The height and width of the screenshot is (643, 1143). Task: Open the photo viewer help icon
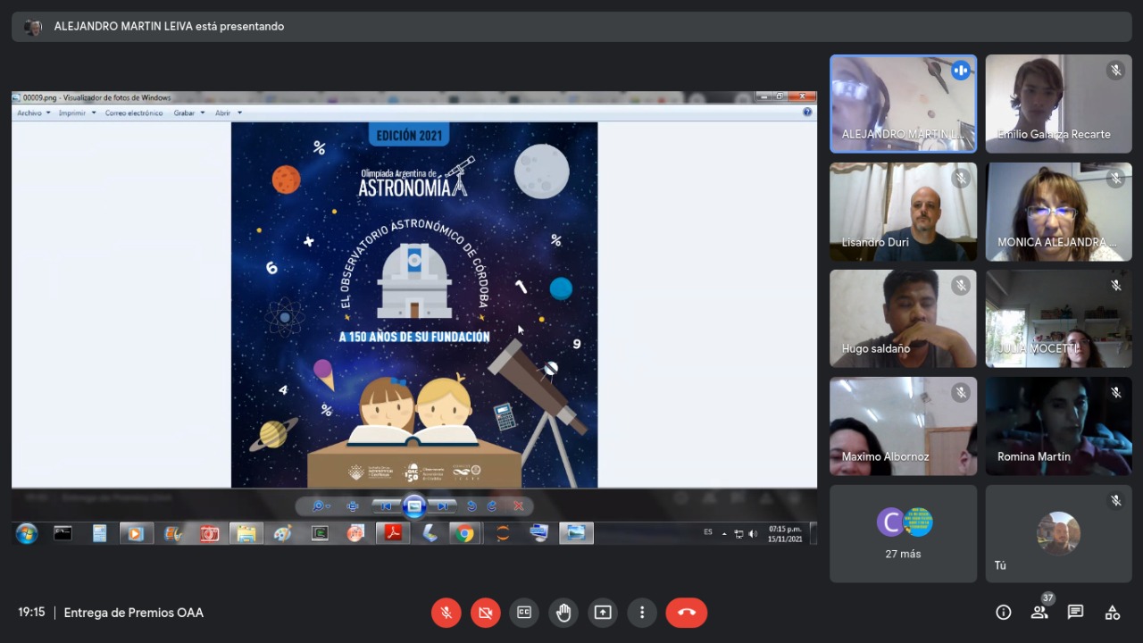tap(807, 113)
